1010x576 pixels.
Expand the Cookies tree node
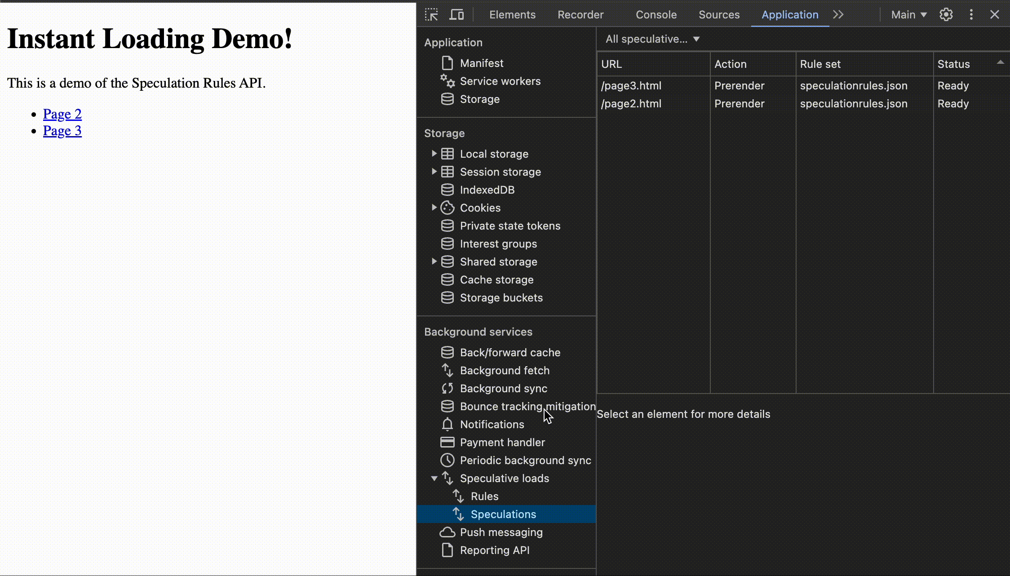pos(434,208)
